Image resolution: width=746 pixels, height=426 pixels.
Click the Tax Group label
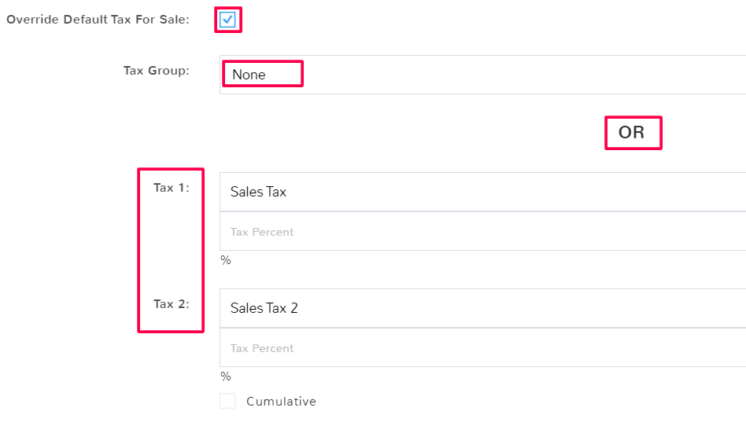click(157, 71)
